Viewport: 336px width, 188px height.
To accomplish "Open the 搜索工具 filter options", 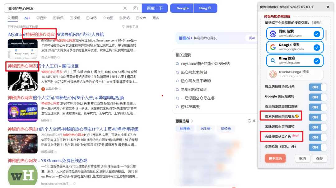I will [x=130, y=27].
